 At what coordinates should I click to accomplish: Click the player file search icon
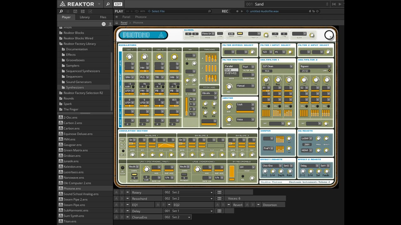tap(210, 11)
